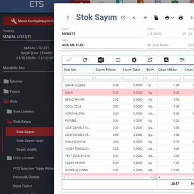Sort by Sayım Tutar column header
The height and width of the screenshot is (194, 194).
point(131,70)
